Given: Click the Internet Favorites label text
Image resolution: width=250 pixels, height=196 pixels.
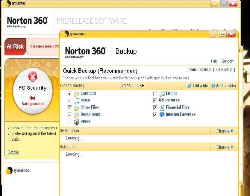Looking at the screenshot, I should point(181,114).
